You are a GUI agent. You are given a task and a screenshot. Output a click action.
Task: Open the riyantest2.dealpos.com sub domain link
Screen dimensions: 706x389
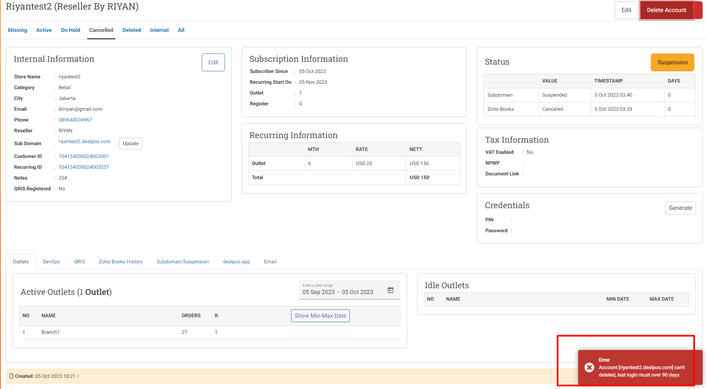pyautogui.click(x=85, y=141)
